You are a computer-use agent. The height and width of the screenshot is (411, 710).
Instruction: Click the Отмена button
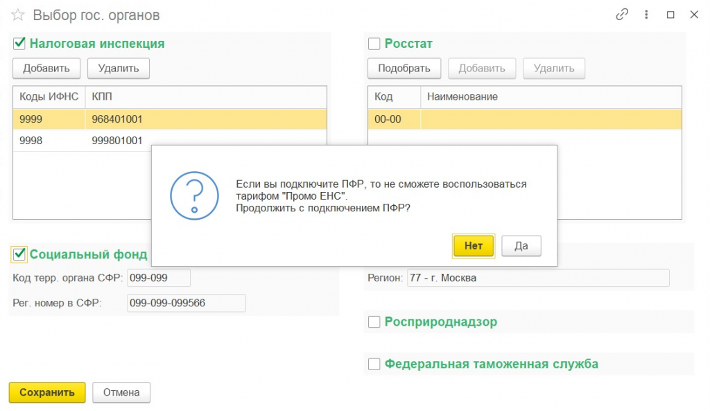tap(121, 392)
